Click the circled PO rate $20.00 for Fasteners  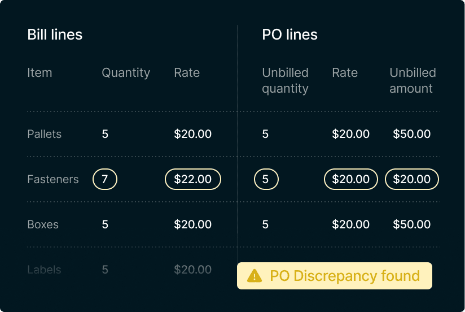coord(350,179)
